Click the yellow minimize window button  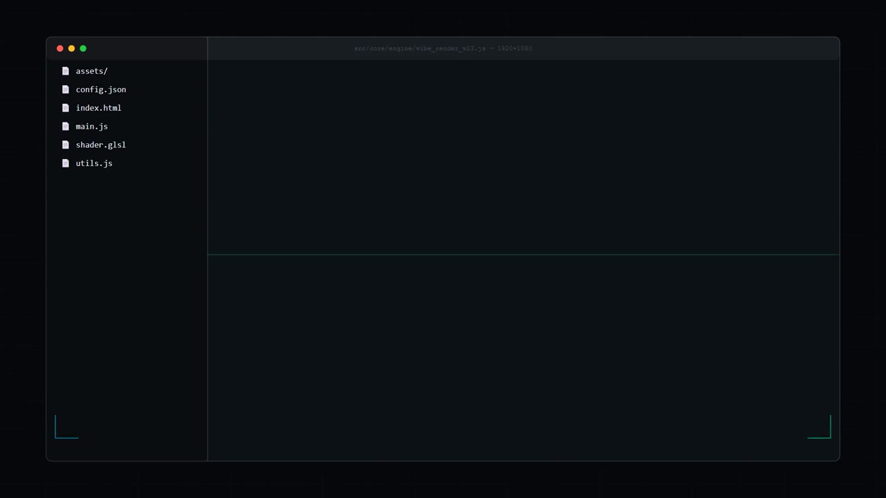[71, 48]
